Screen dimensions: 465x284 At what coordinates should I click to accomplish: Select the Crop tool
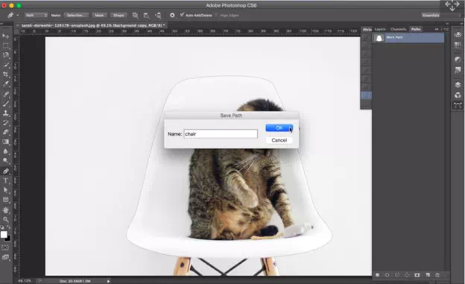point(6,75)
